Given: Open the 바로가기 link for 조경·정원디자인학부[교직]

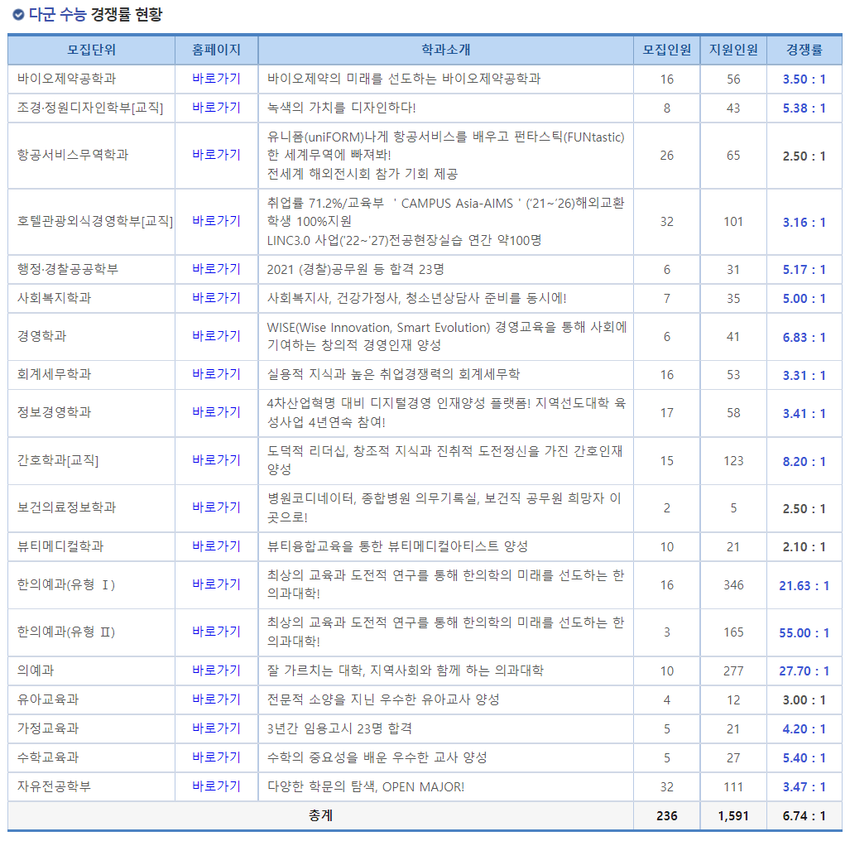Looking at the screenshot, I should pos(217,107).
